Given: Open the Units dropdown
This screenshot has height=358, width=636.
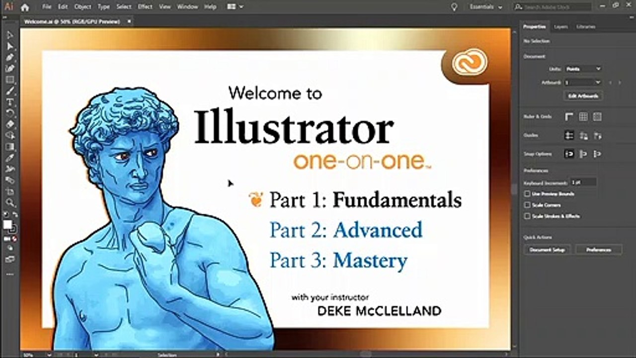Looking at the screenshot, I should [x=583, y=69].
